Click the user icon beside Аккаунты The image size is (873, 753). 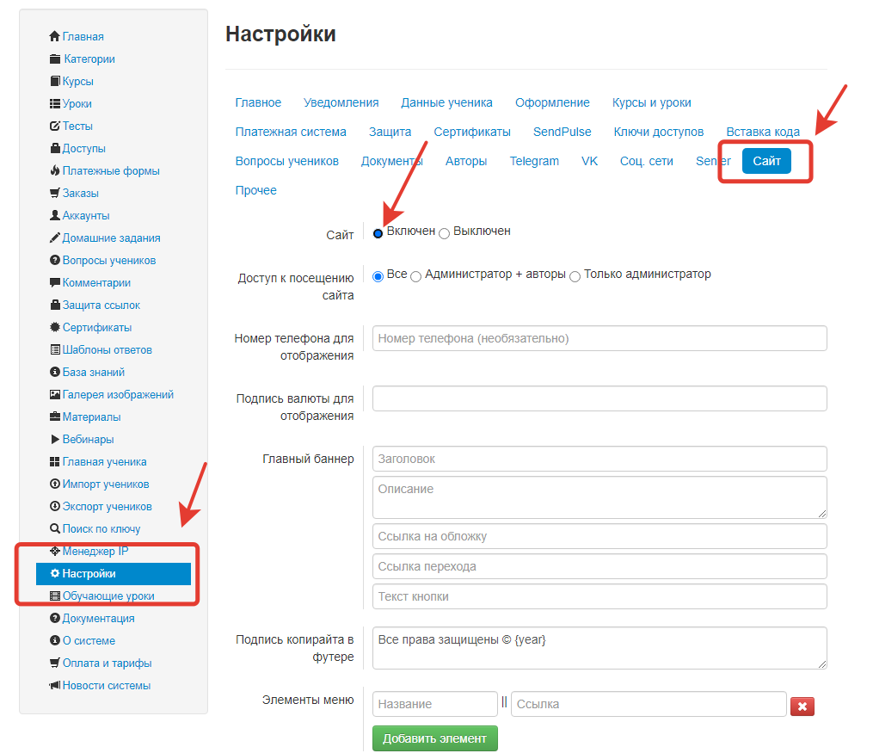pyautogui.click(x=55, y=215)
